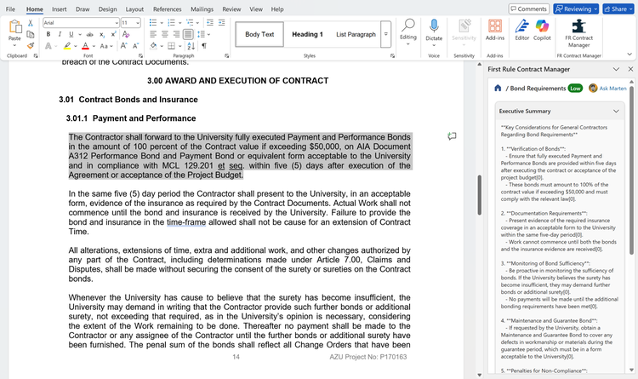Open Editor from the ribbon
This screenshot has width=638, height=379.
pyautogui.click(x=522, y=30)
